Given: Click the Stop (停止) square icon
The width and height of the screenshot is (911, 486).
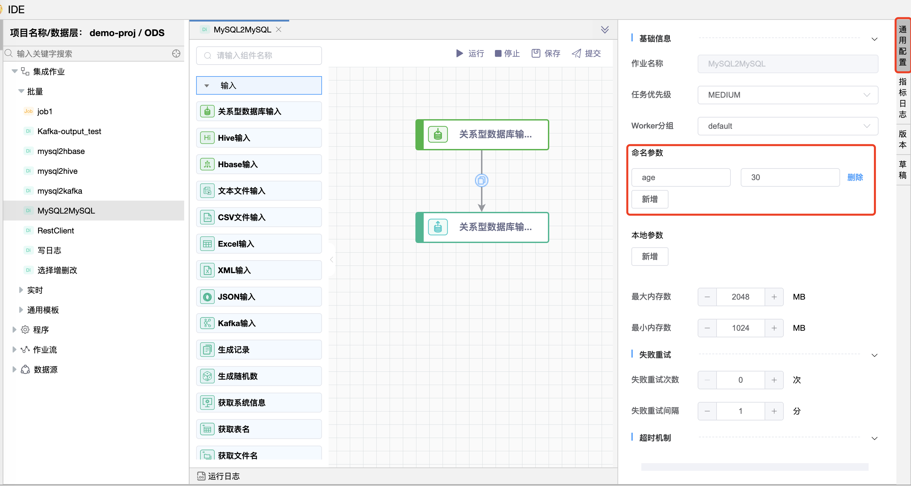Looking at the screenshot, I should [x=498, y=53].
